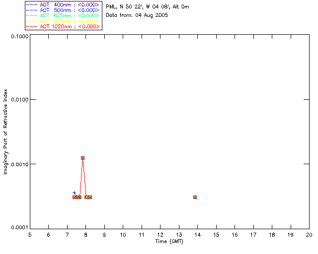
Task: Click the x-axis tick label 18
Action: click(272, 235)
